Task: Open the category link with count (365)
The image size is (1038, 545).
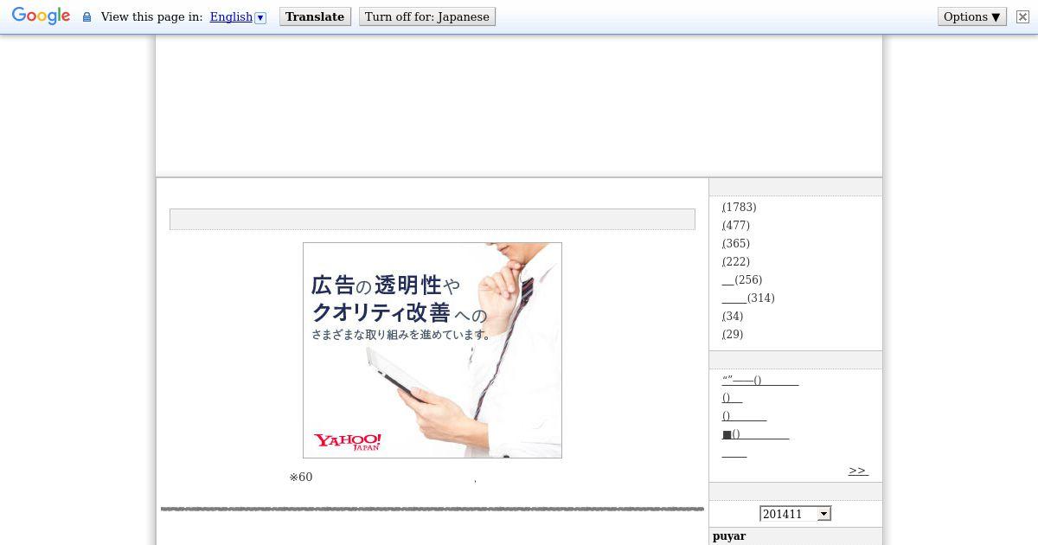Action: click(x=736, y=244)
